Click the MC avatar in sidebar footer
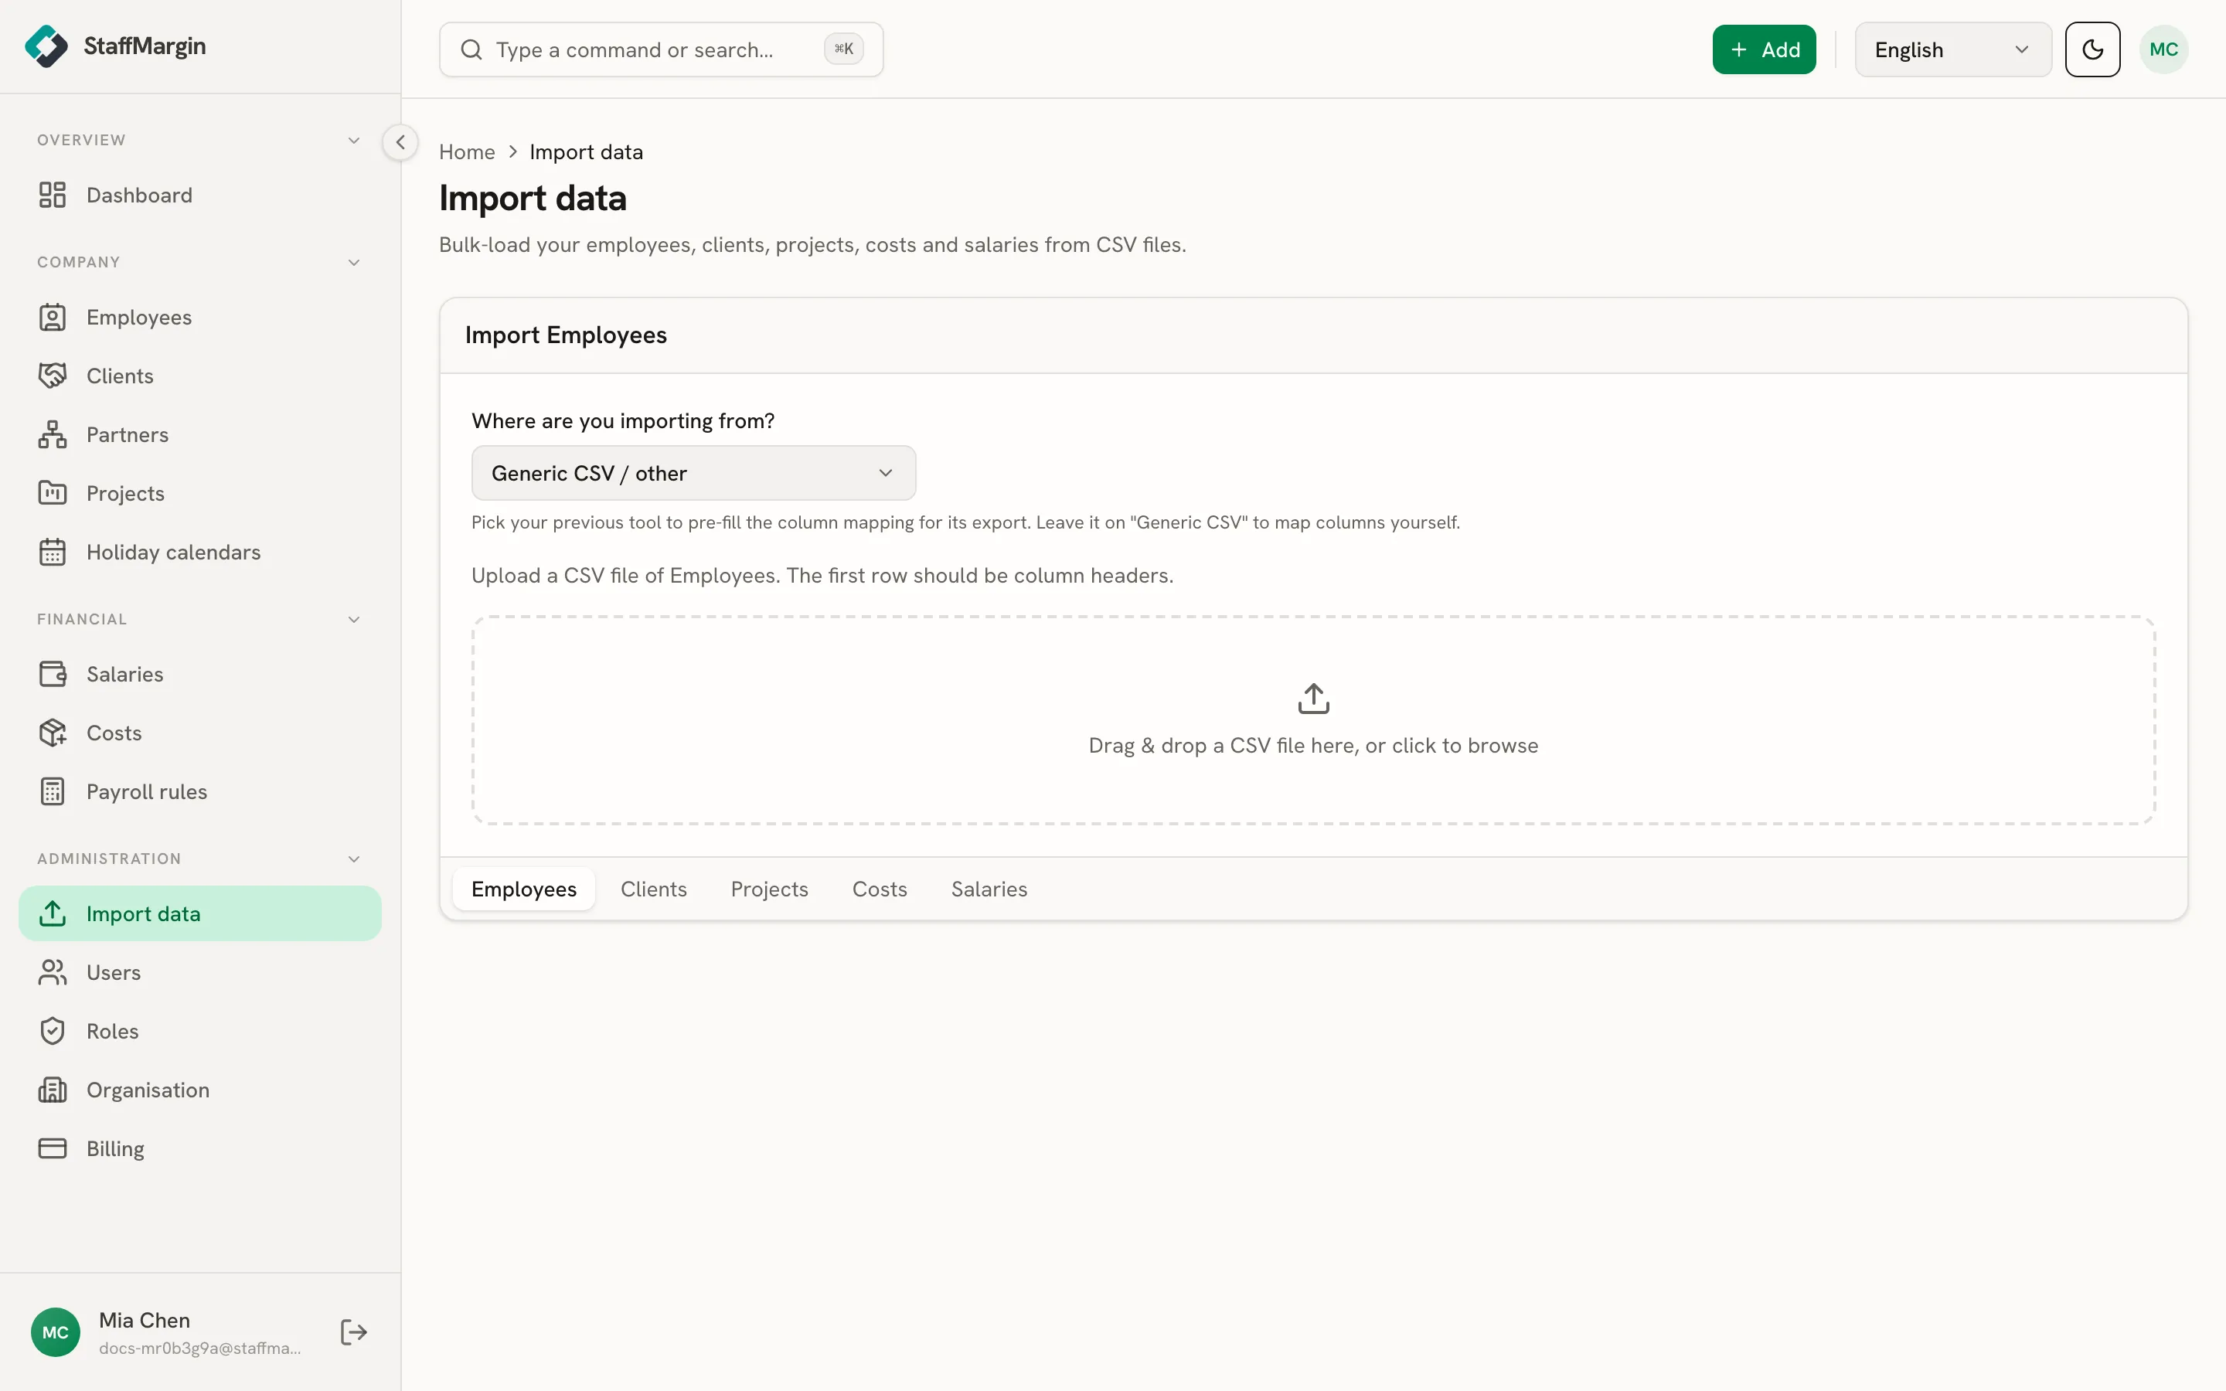Image resolution: width=2226 pixels, height=1391 pixels. pos(55,1332)
